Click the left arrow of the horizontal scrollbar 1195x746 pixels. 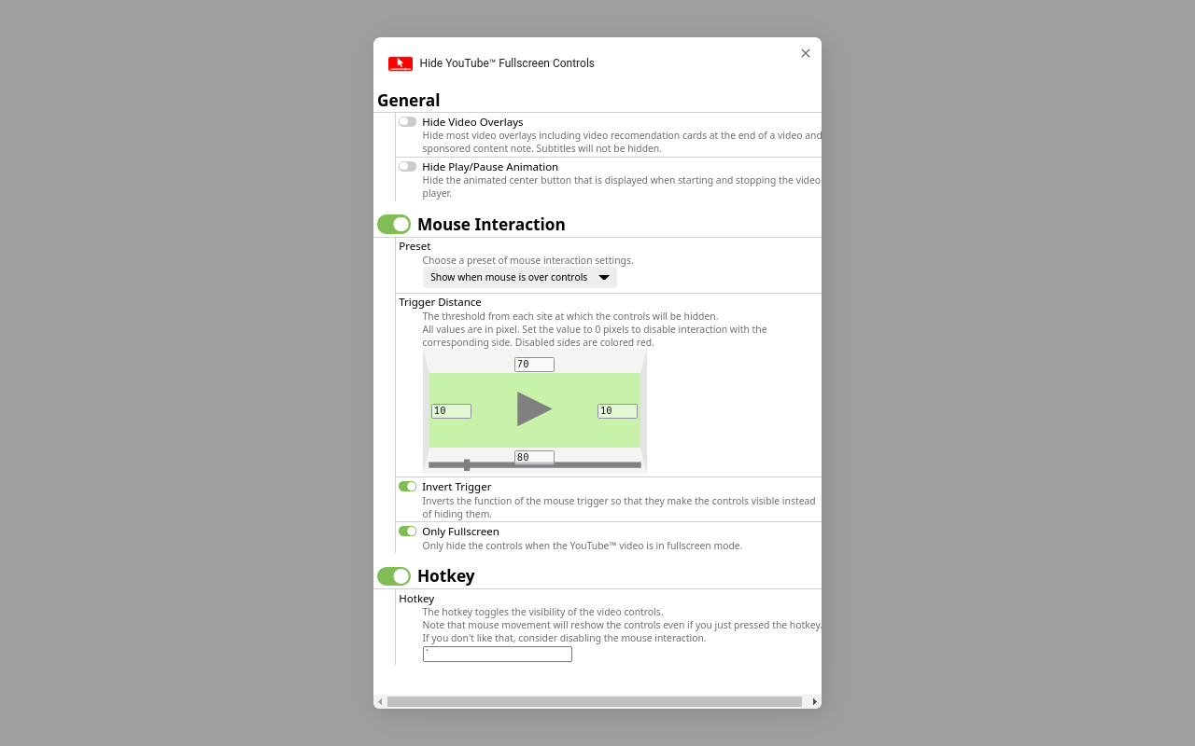pyautogui.click(x=380, y=700)
